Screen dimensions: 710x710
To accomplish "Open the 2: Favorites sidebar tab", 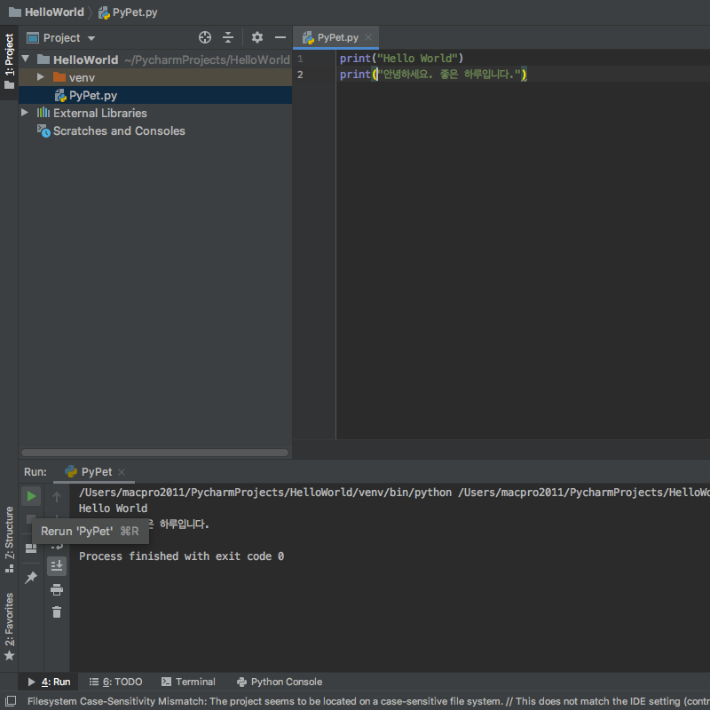I will (x=9, y=627).
